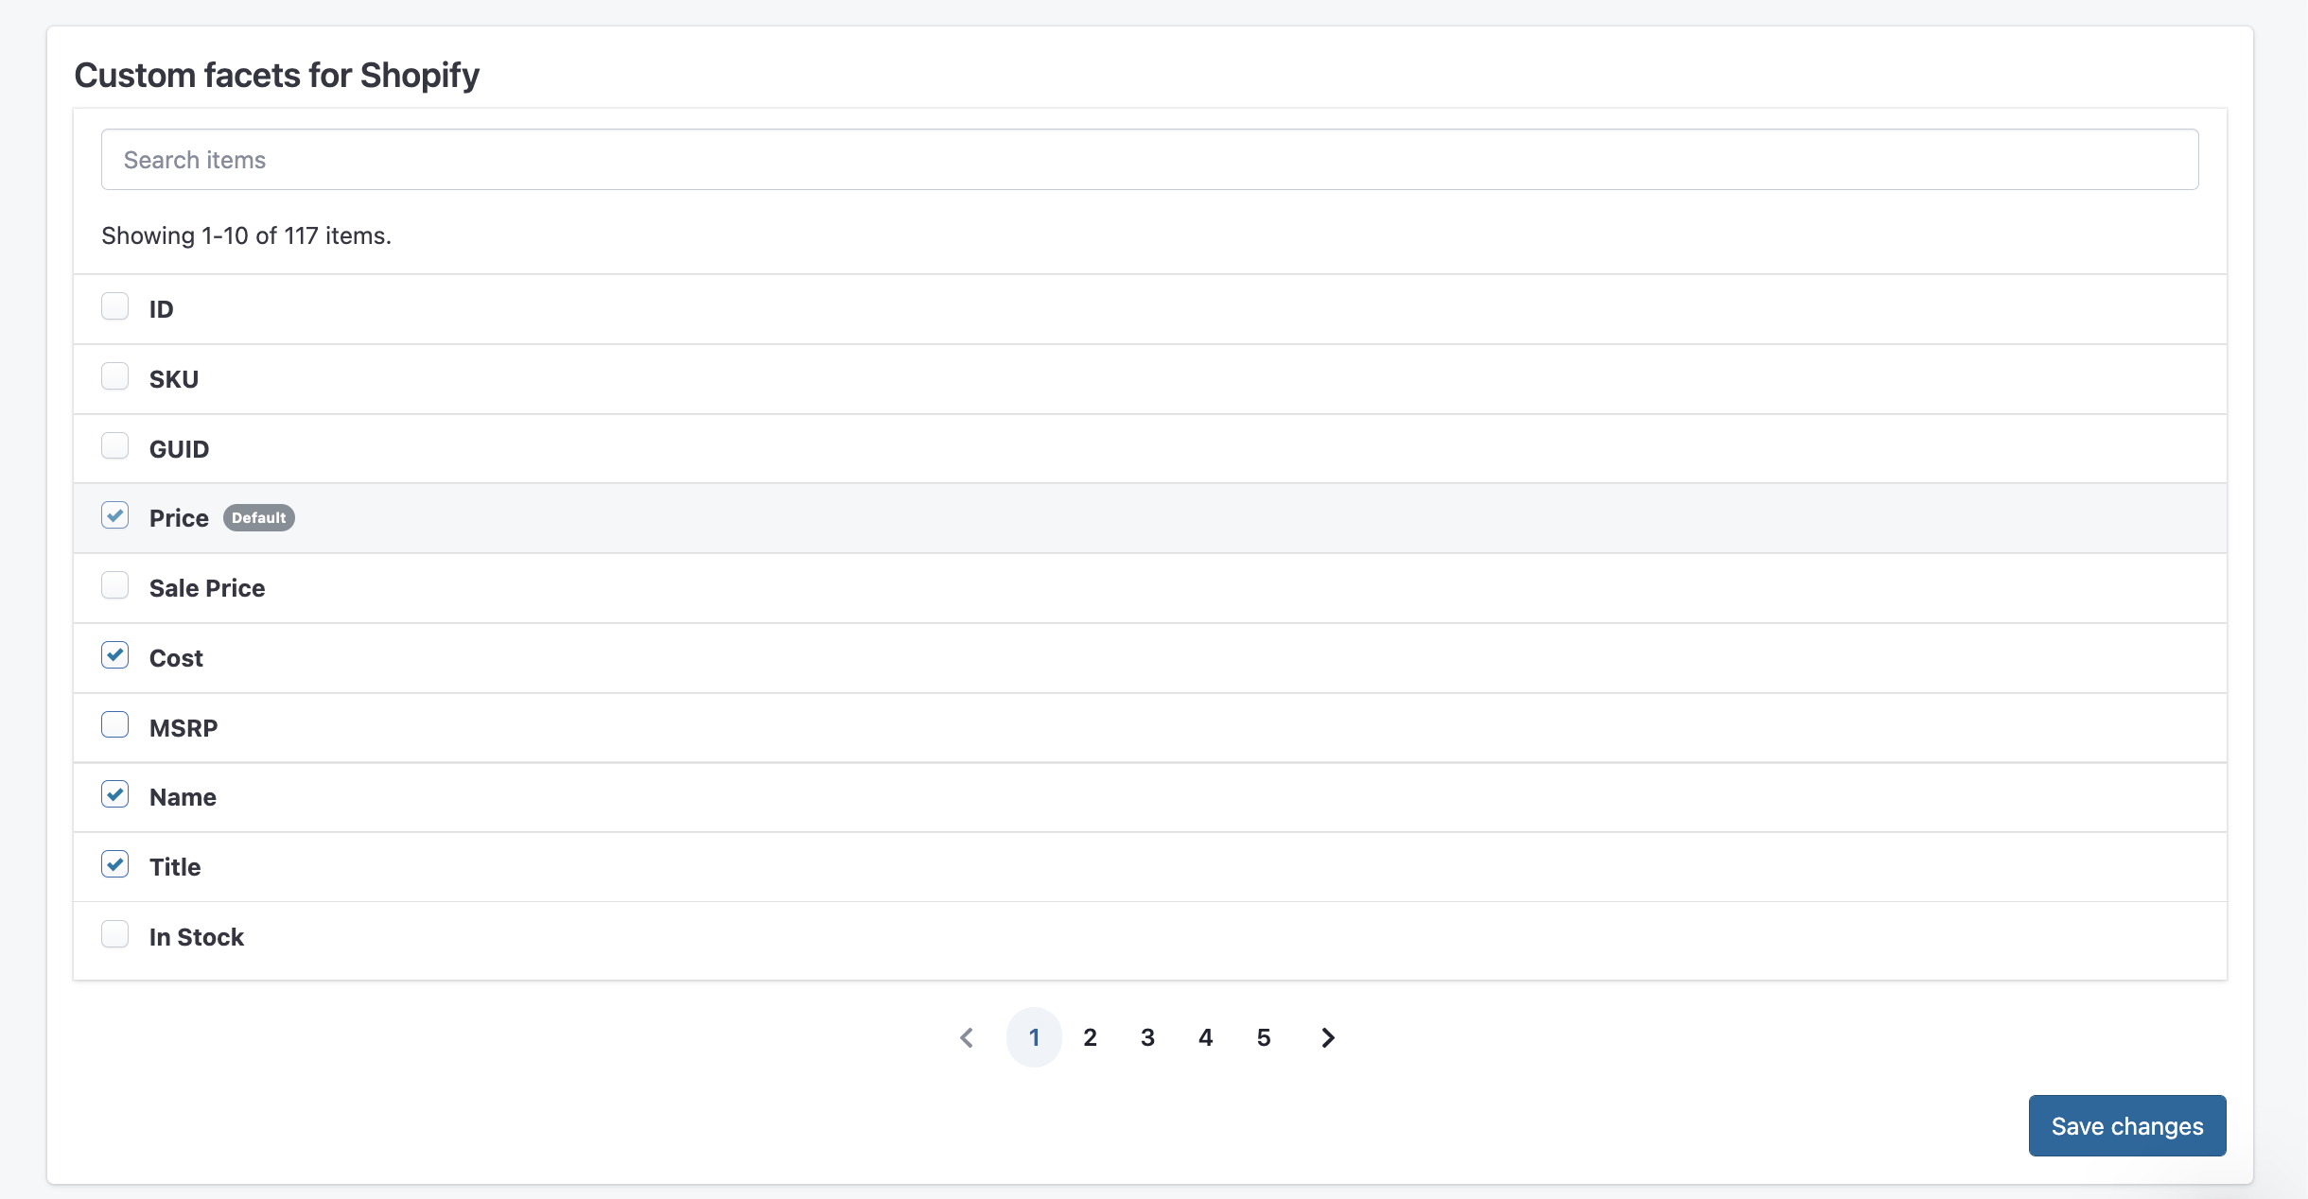Uncheck the Price default facet

[x=115, y=515]
